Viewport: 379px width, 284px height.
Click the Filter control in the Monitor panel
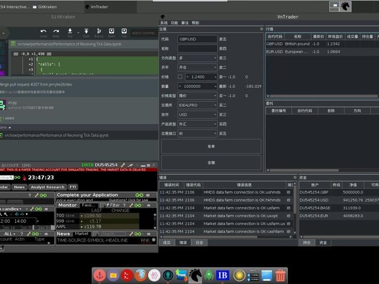(x=113, y=206)
